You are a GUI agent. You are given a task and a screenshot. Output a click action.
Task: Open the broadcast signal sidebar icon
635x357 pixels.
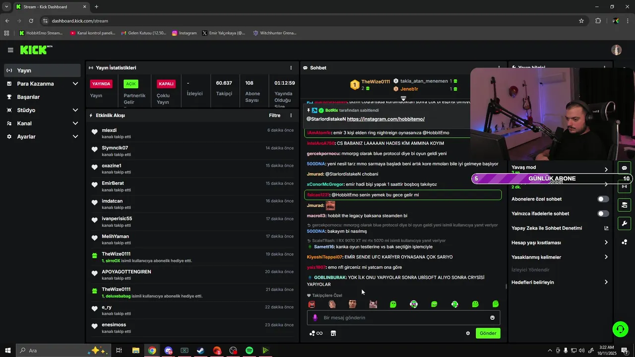(x=624, y=186)
